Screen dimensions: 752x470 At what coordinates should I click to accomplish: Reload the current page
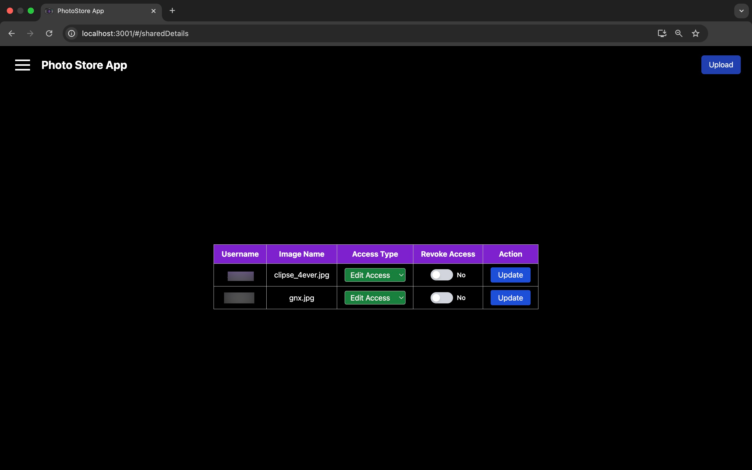click(x=49, y=34)
